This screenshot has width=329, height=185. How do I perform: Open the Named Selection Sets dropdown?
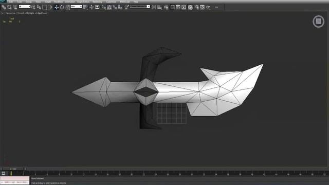[140, 7]
